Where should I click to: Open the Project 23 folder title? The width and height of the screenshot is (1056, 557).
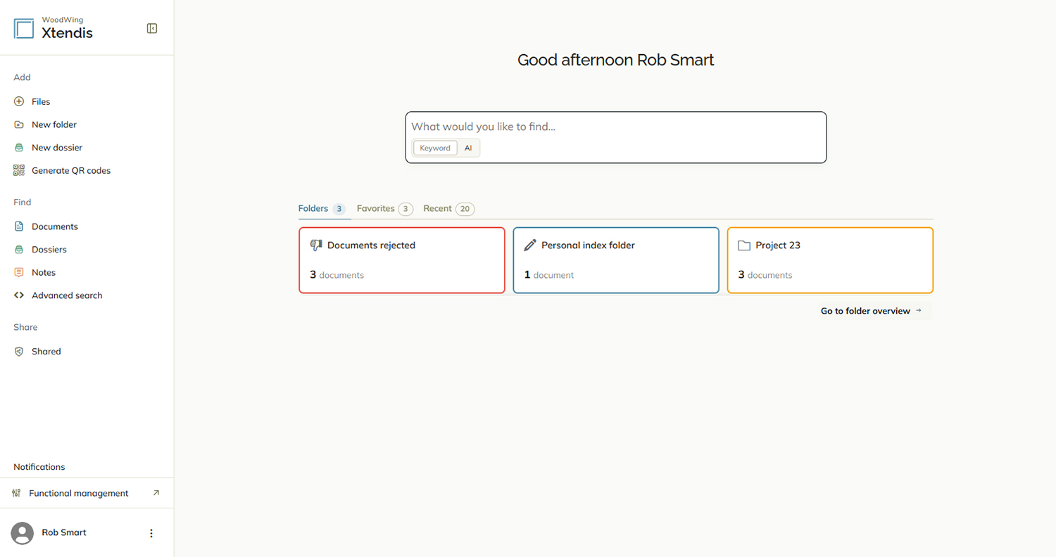coord(778,245)
